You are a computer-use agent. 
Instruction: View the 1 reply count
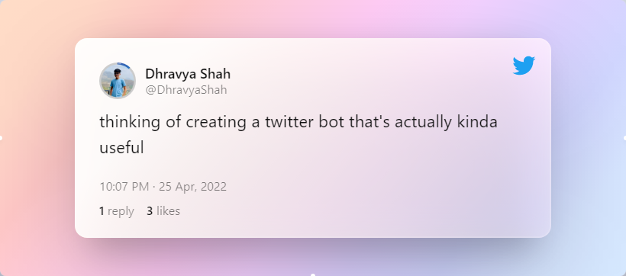pos(117,211)
